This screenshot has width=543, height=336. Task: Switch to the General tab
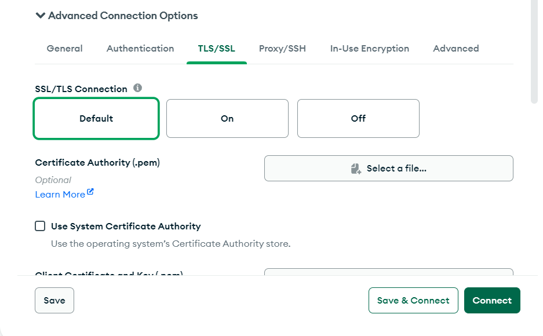[x=64, y=49]
